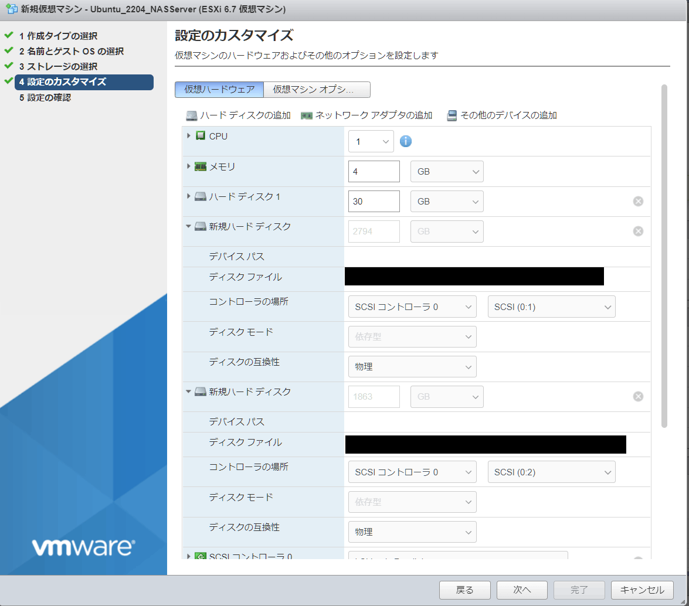The height and width of the screenshot is (606, 689).
Task: Go to step 3 ストレージの選択
Action: click(58, 66)
